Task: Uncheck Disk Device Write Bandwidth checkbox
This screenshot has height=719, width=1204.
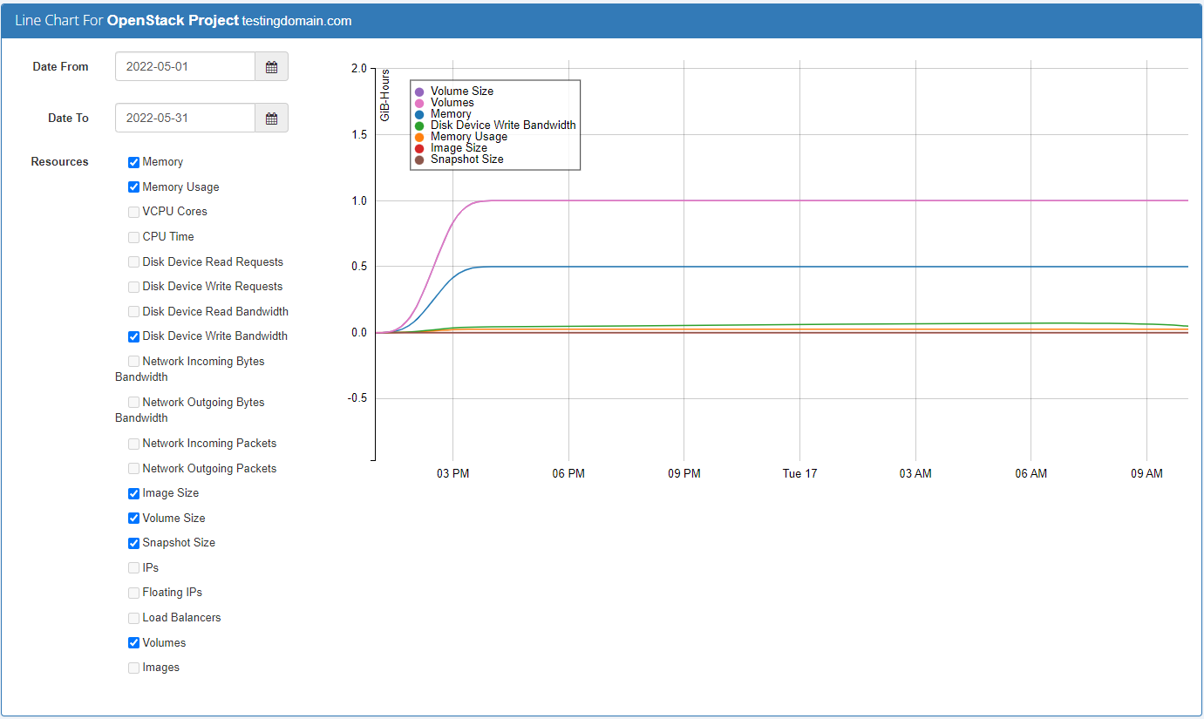Action: click(x=133, y=336)
